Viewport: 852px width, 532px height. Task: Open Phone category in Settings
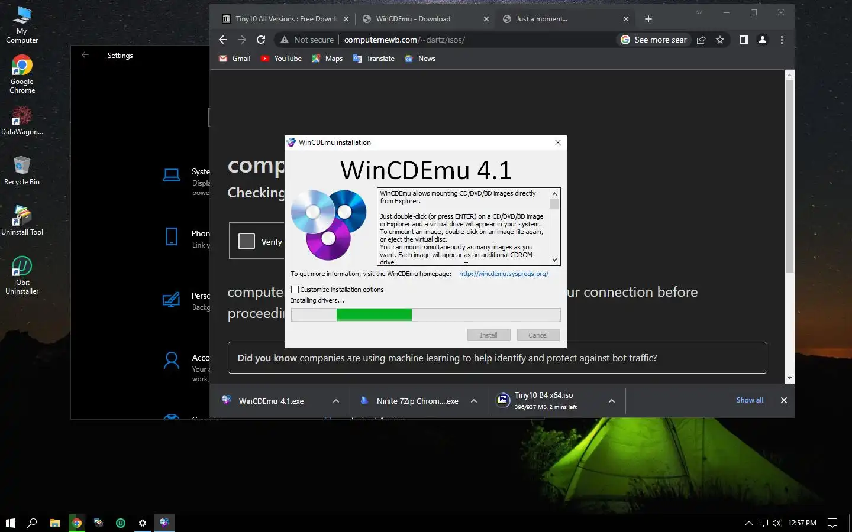186,238
